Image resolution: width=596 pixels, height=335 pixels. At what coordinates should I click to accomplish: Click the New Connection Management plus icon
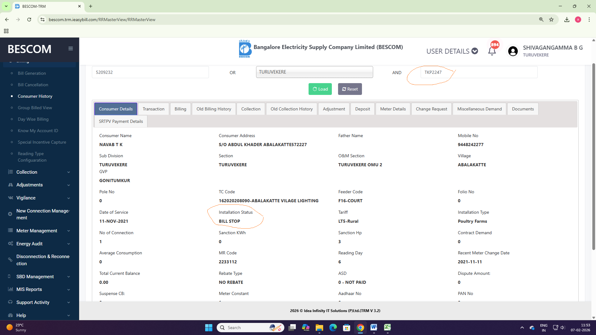10,214
